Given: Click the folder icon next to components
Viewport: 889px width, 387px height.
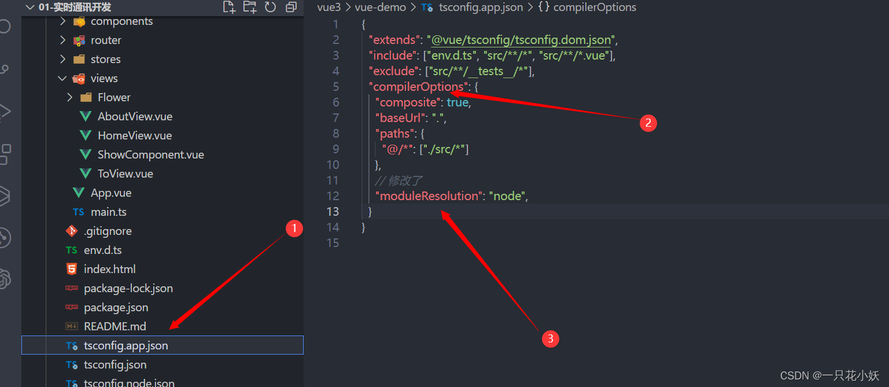Looking at the screenshot, I should coord(79,21).
